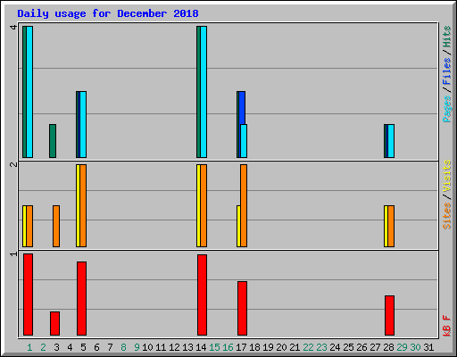Viewport: 457px width, 357px height.
Task: Click the cyan pages bar for day 1
Action: pos(29,92)
